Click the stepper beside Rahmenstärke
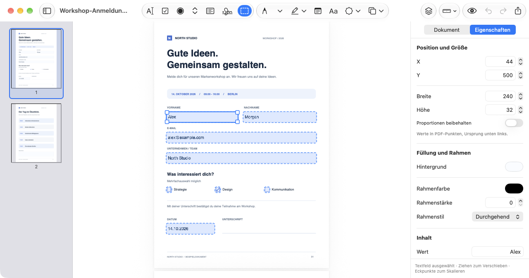This screenshot has height=278, width=529. [520, 203]
